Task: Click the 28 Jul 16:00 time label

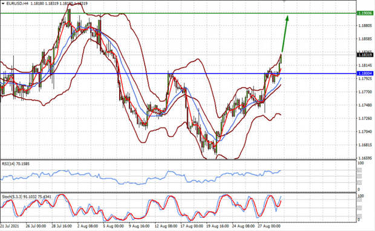Action: pos(62,226)
